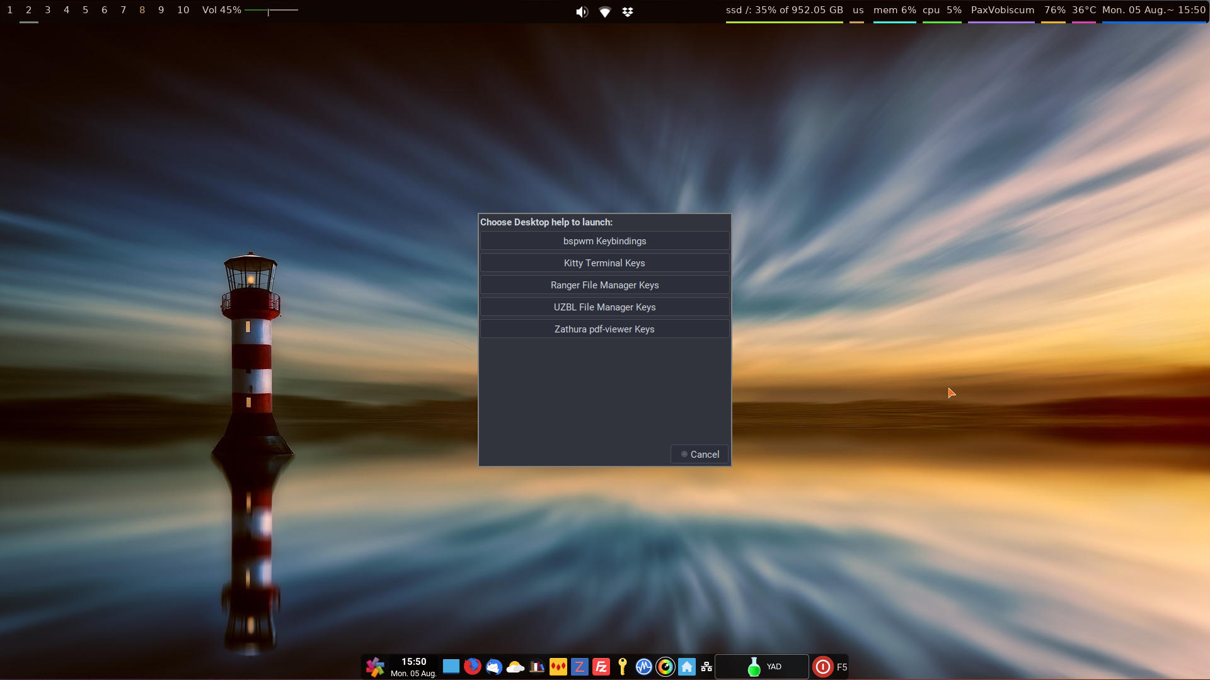The height and width of the screenshot is (680, 1210).
Task: Switch to workspace 7
Action: tap(124, 10)
